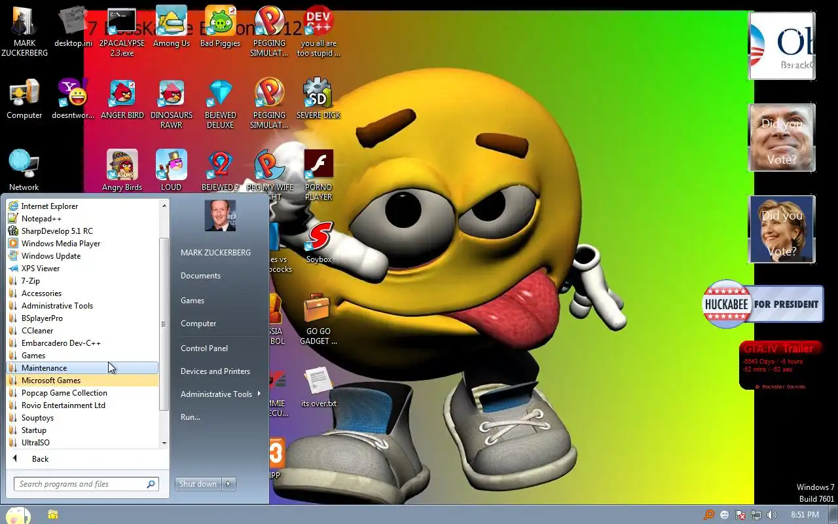
Task: Open the Flash player desktop icon
Action: pos(318,174)
